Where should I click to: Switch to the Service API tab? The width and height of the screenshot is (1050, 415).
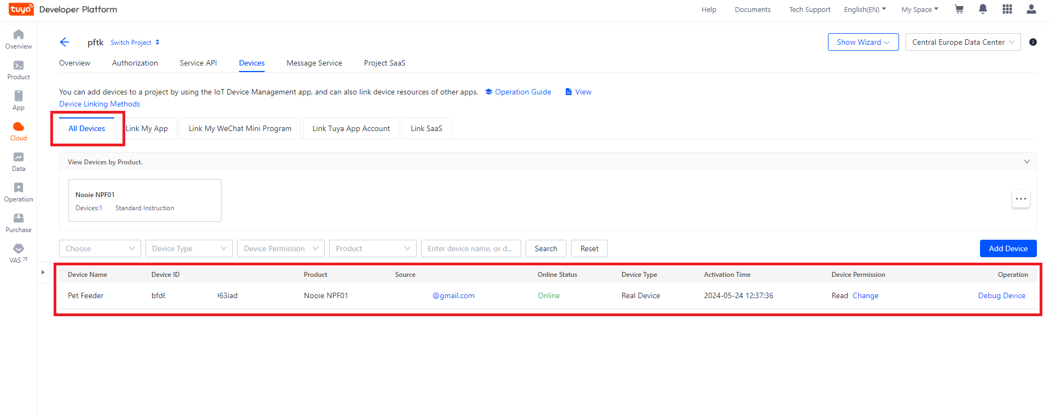(x=198, y=63)
